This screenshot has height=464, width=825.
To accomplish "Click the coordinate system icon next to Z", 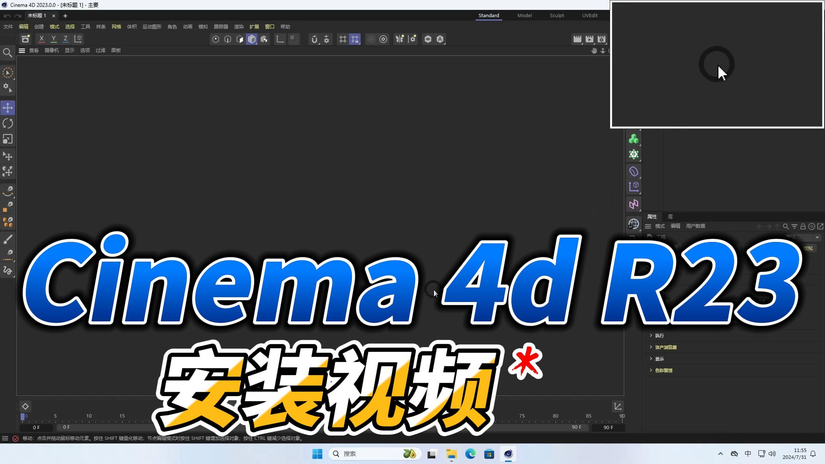I will (x=78, y=39).
